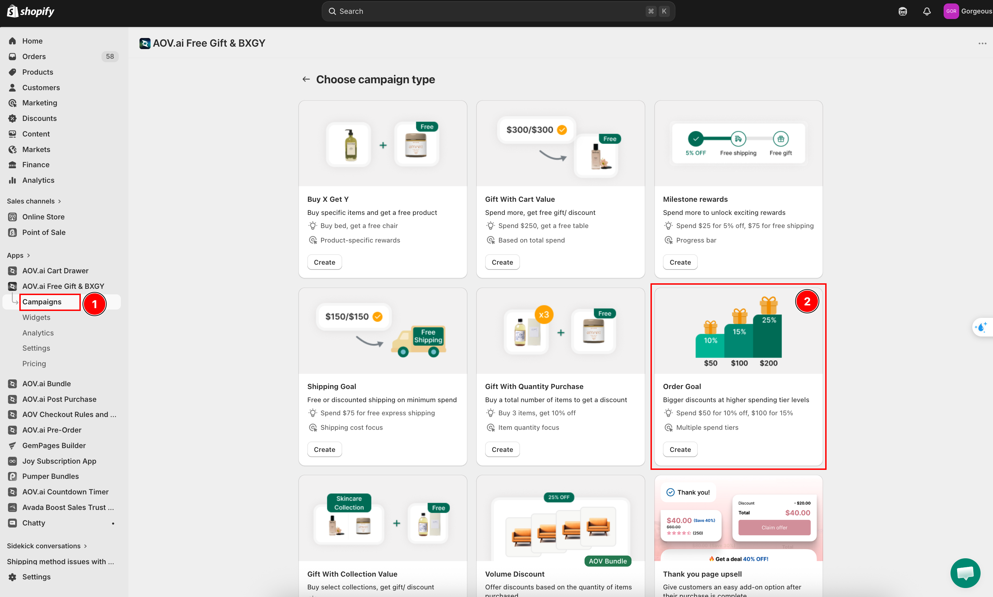Image resolution: width=993 pixels, height=597 pixels.
Task: Go back using the arrow beside Choose campaign type
Action: pos(306,79)
